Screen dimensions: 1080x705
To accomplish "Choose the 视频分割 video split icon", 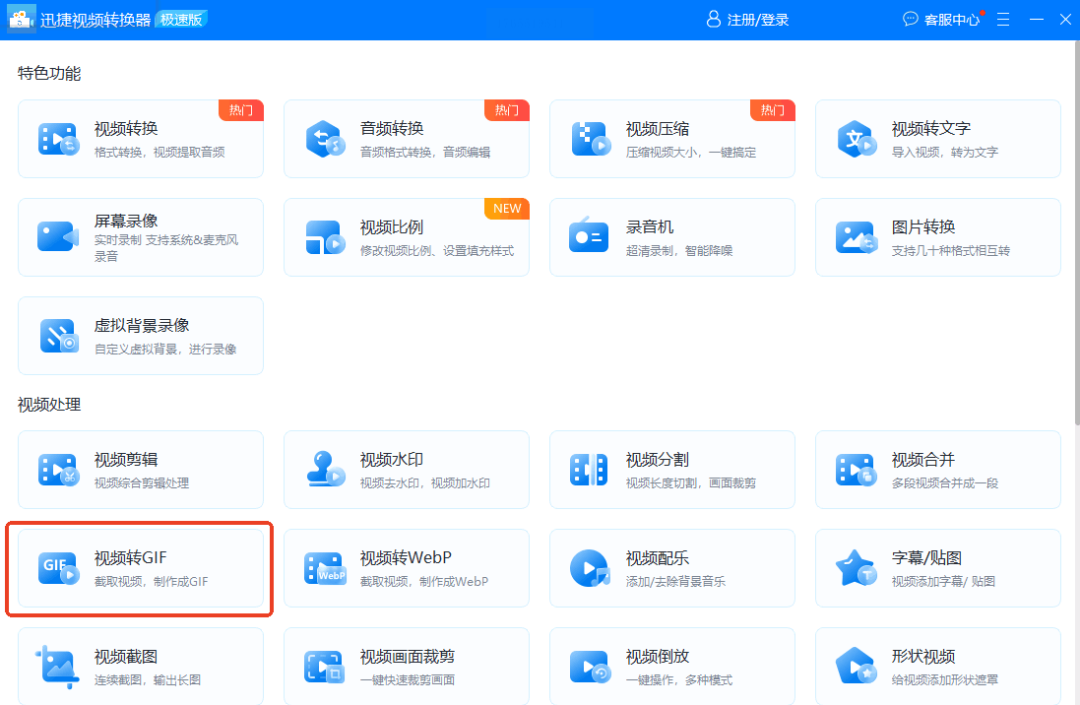I will (x=589, y=470).
